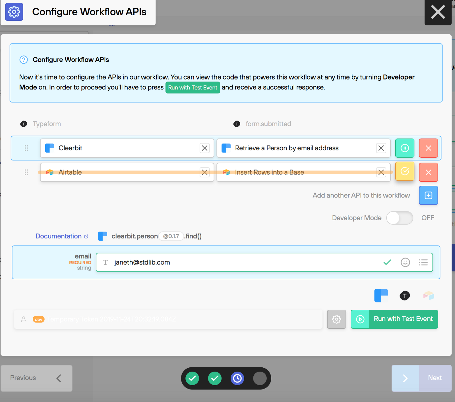Click the inline Run with Test Event badge
Viewport: 455px width, 402px height.
pos(193,88)
